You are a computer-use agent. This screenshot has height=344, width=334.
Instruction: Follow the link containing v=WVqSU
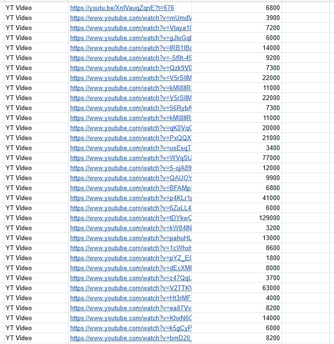(130, 158)
